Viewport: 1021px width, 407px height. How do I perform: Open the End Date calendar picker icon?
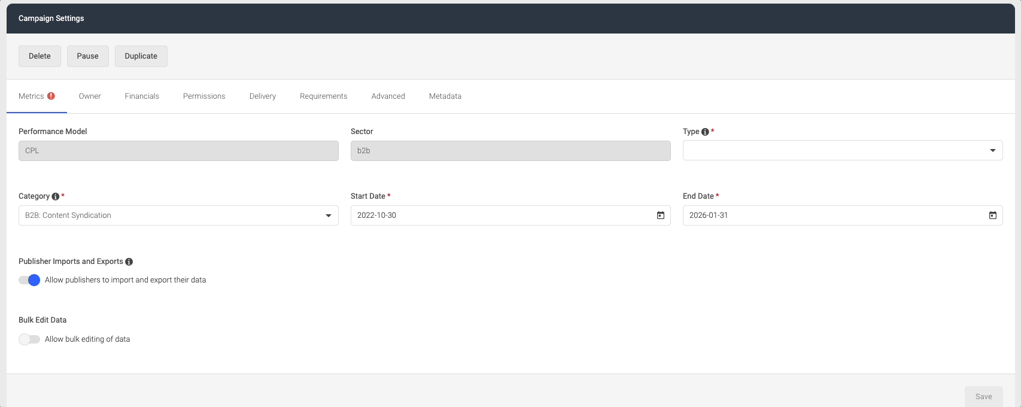[x=993, y=215]
